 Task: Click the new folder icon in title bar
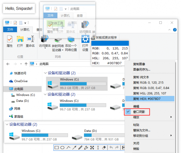coord(21,23)
